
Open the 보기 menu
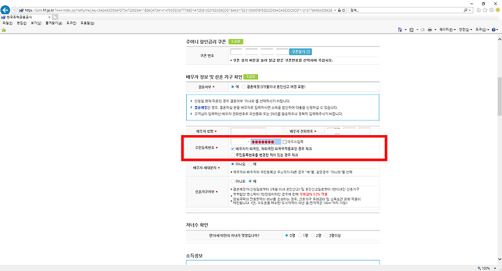pyautogui.click(x=36, y=24)
